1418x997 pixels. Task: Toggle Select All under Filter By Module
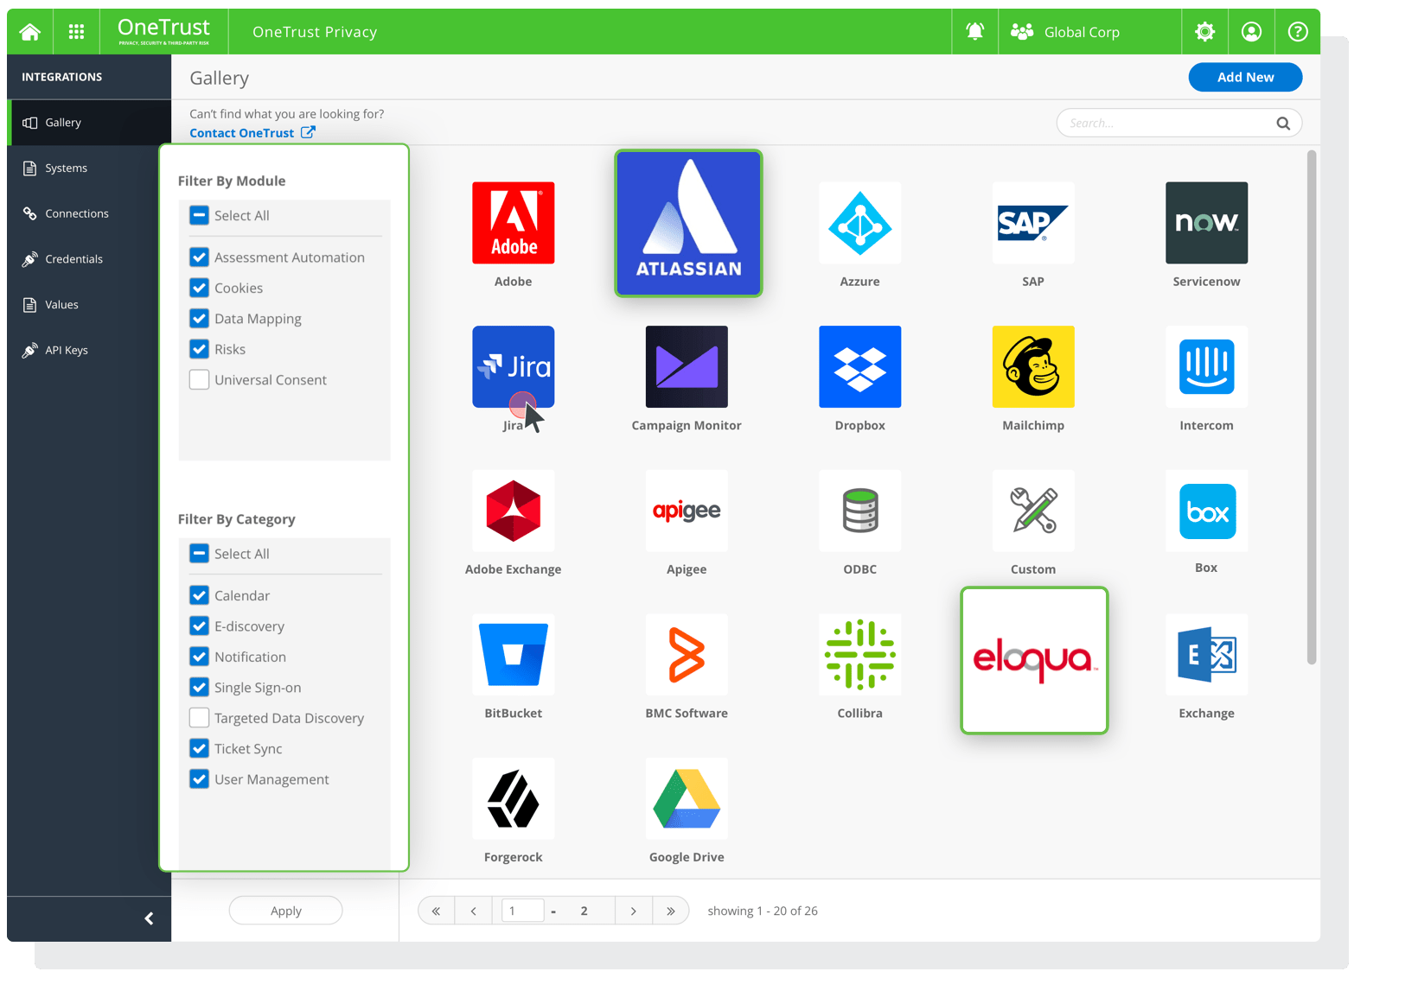point(199,215)
